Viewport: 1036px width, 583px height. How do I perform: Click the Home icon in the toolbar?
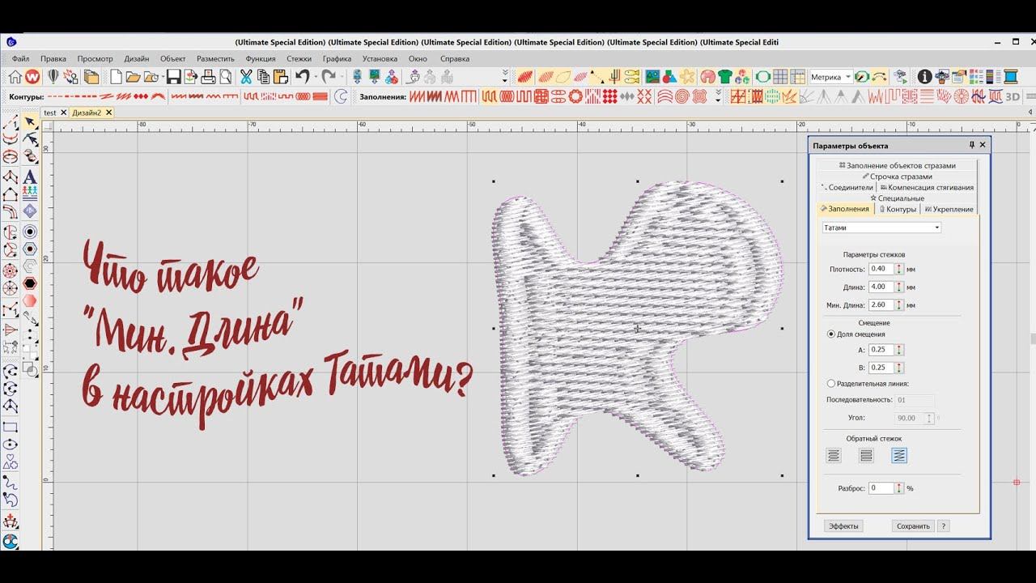[15, 77]
